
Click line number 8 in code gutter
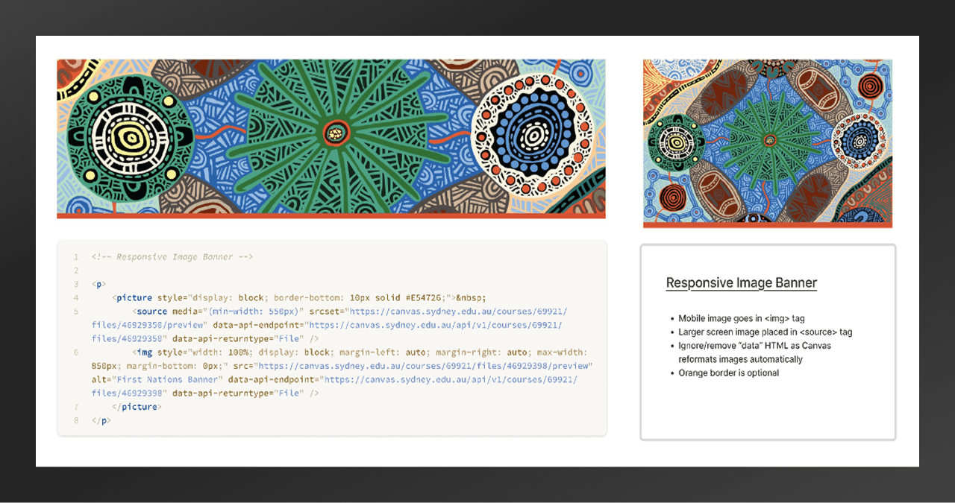point(75,420)
